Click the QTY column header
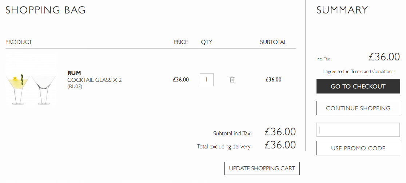The height and width of the screenshot is (183, 406). pyautogui.click(x=207, y=42)
